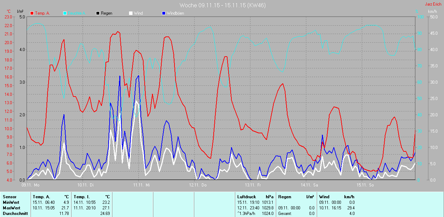The image size is (444, 217).
Task: Select the Temp. A. legend label
Action: click(x=43, y=13)
